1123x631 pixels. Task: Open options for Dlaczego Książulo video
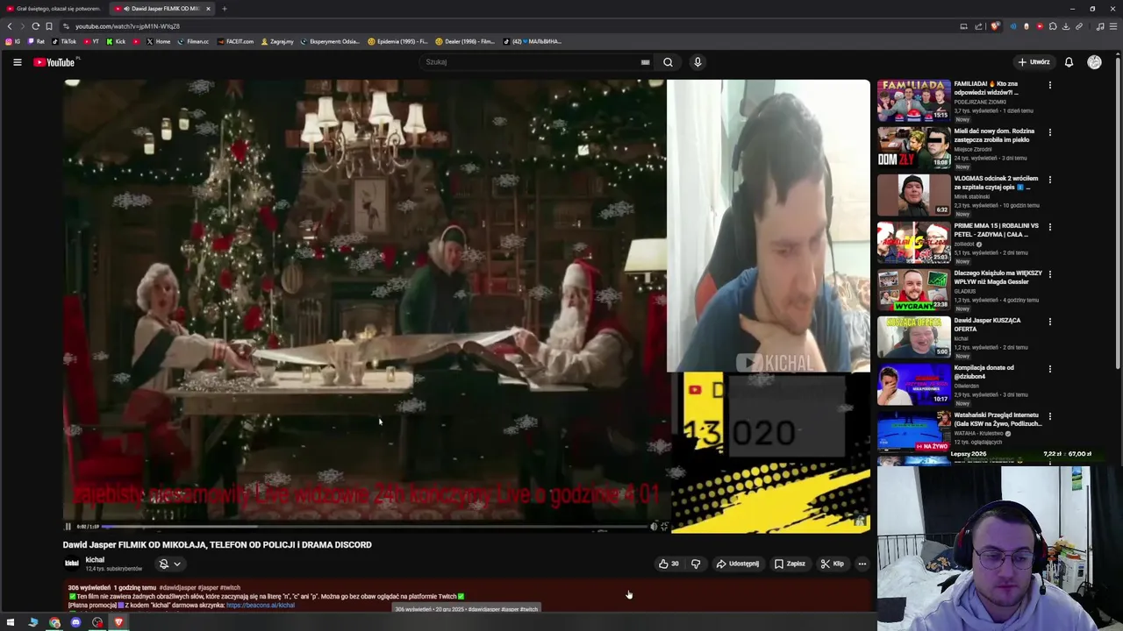tap(1049, 274)
